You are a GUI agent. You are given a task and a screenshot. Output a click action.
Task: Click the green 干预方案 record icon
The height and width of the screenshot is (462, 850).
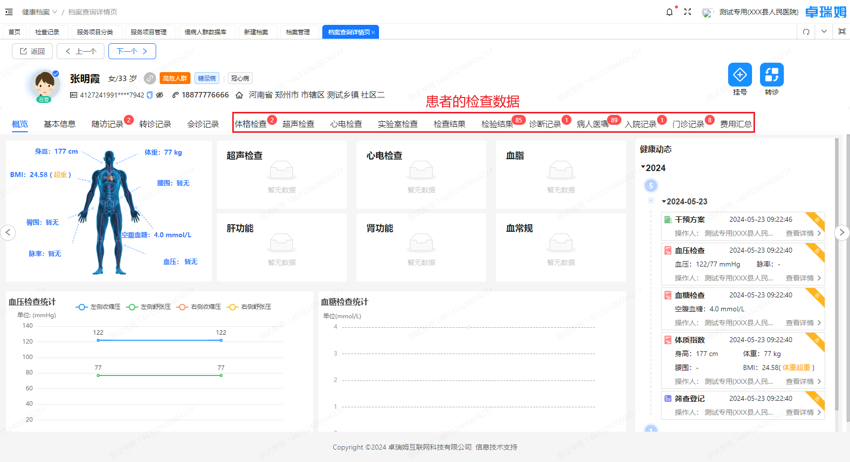(x=668, y=220)
